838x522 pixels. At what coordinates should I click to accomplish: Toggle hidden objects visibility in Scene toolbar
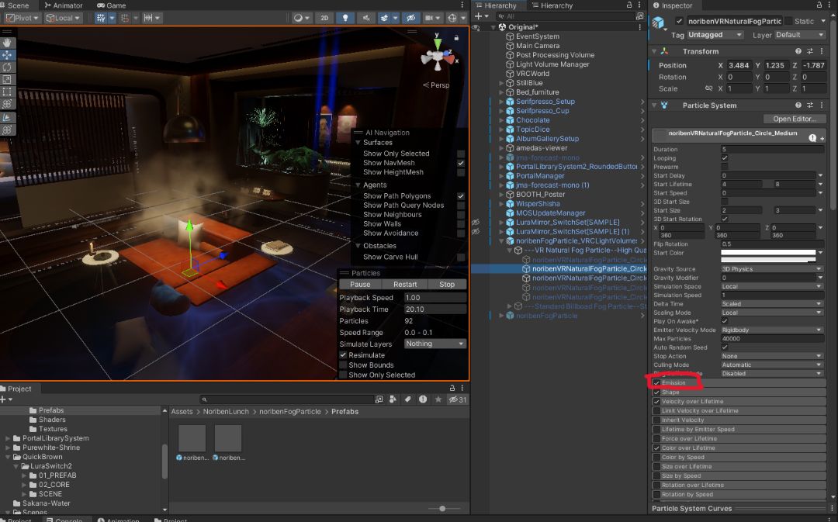pyautogui.click(x=410, y=18)
